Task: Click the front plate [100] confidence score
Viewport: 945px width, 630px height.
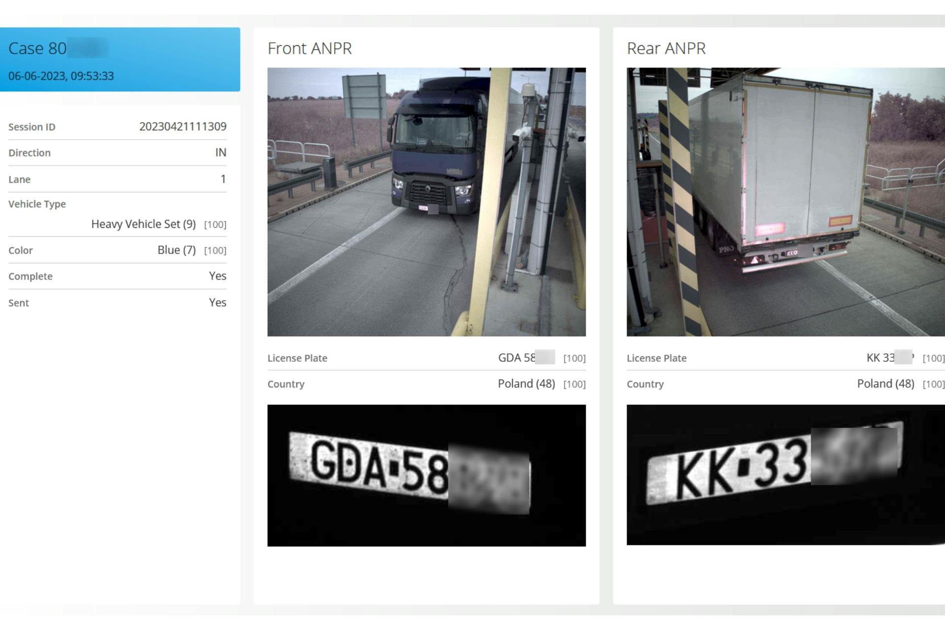Action: click(574, 358)
